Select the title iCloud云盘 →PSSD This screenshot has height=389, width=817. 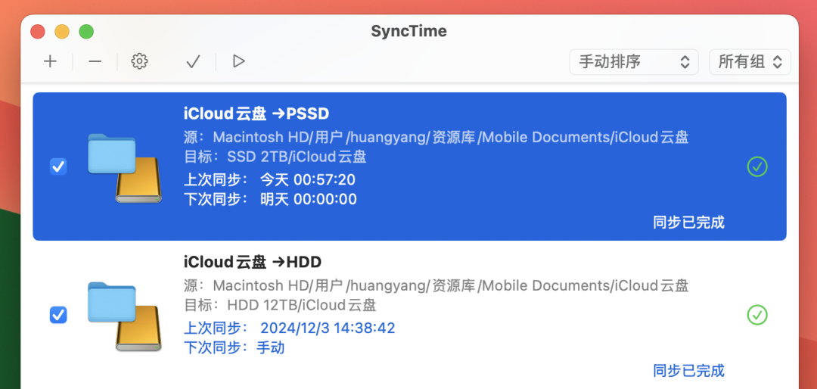(x=256, y=114)
